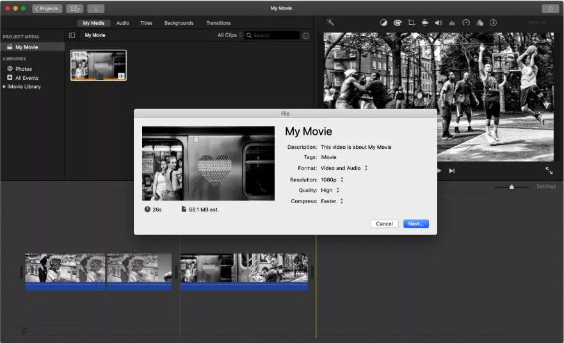Image resolution: width=564 pixels, height=343 pixels.
Task: Open the volume adjustment tool
Action: click(x=438, y=22)
